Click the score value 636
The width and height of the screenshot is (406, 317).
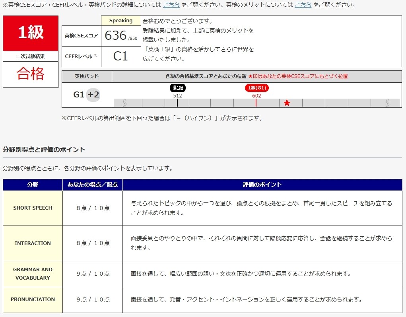(x=115, y=35)
